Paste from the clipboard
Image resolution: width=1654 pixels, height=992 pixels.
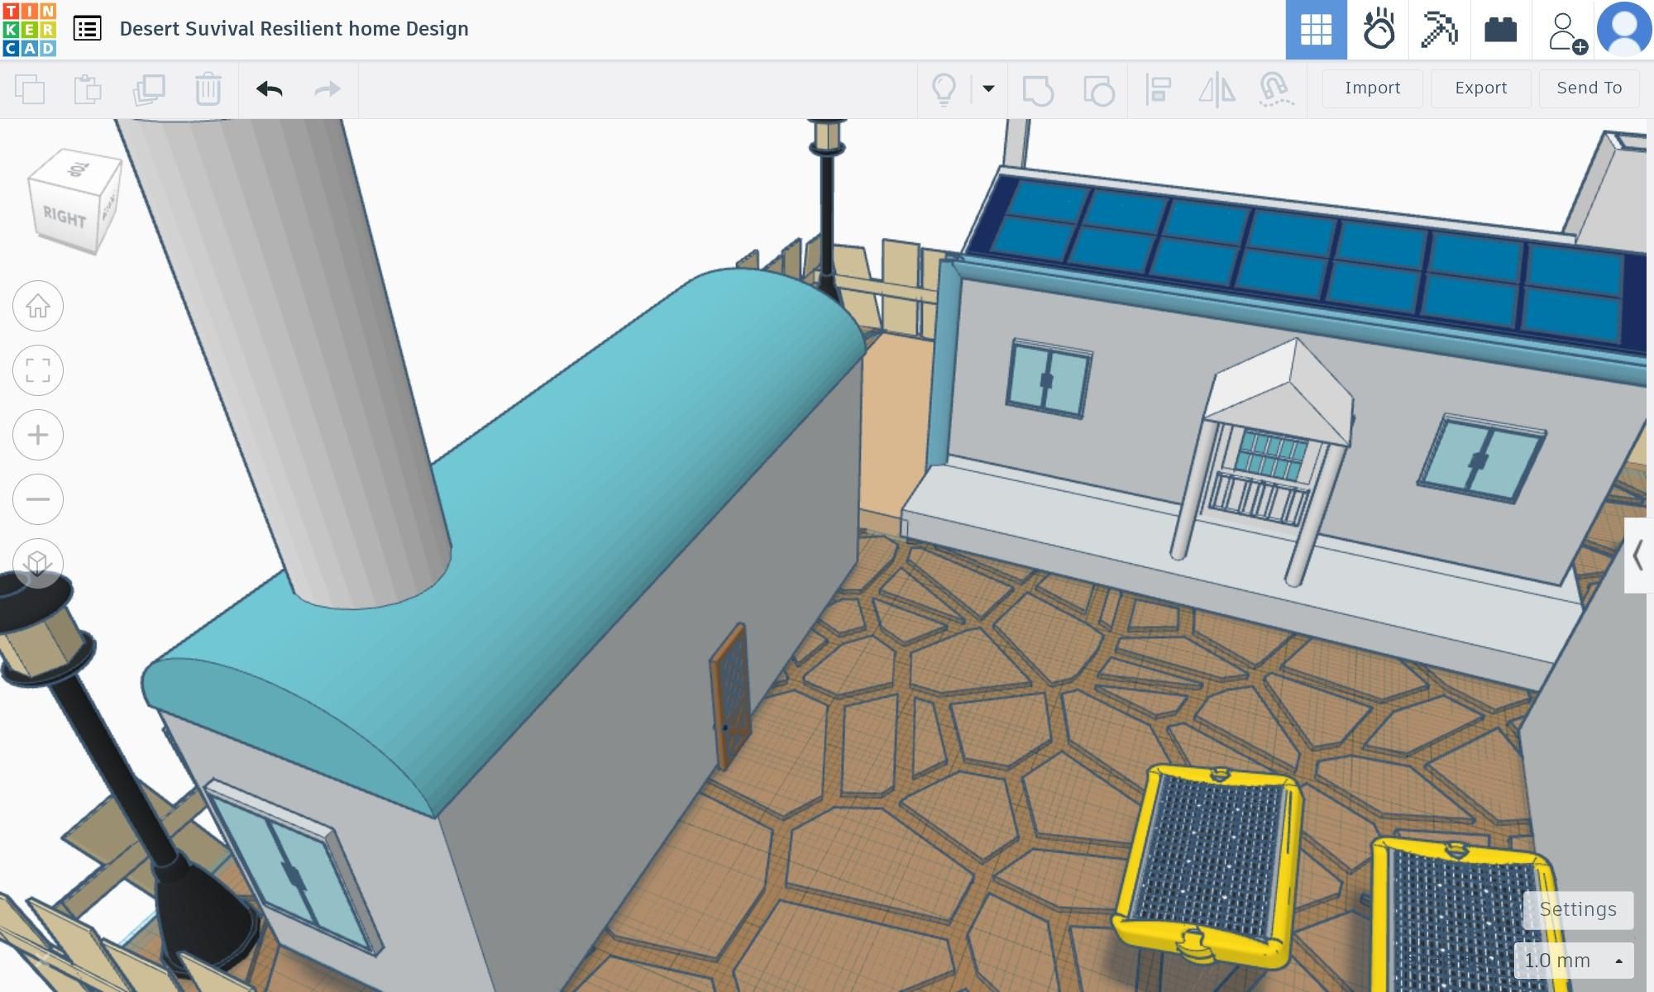pos(87,88)
